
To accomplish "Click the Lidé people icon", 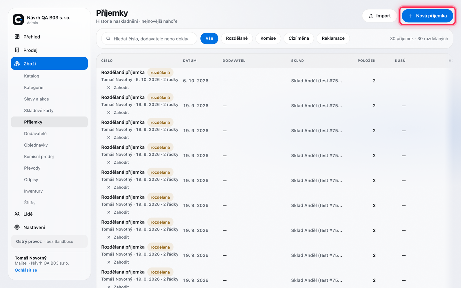I will 17,214.
